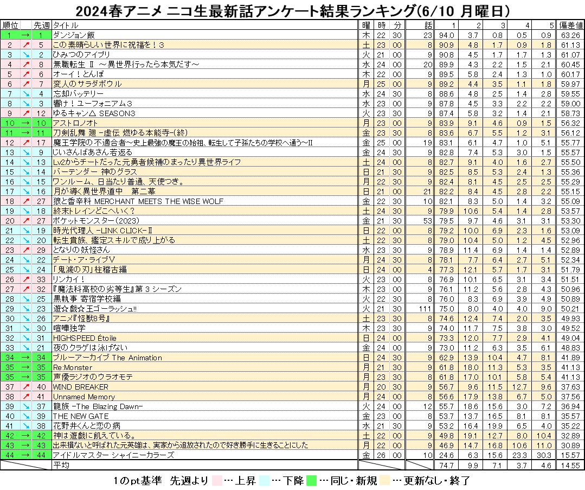This screenshot has height=490, width=585.
Task: Click the blue down arrow in the ひみつのアイプリ row
Action: pyautogui.click(x=25, y=54)
